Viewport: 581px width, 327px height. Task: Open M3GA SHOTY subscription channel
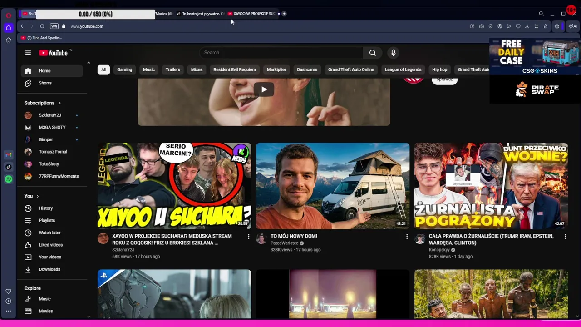click(x=52, y=128)
